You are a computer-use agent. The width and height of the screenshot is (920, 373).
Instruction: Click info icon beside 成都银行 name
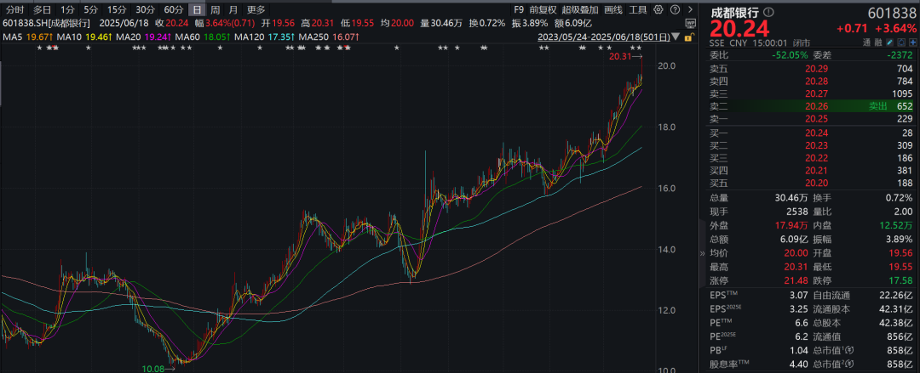coord(769,12)
